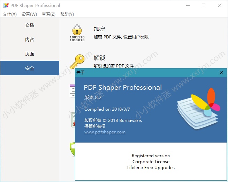
Task: Click the 保留所有权 text in About dialog
Action: [x=95, y=126]
